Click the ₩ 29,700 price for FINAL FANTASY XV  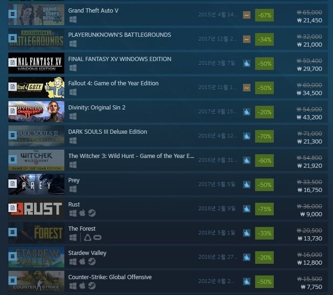[x=309, y=69]
